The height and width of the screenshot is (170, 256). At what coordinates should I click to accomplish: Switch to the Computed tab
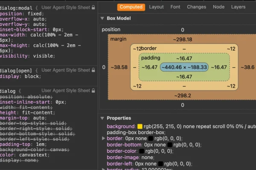click(x=131, y=7)
